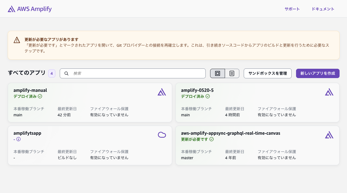Click the Amplify icon on amplify-manual card
Image resolution: width=347 pixels, height=193 pixels.
click(x=162, y=92)
